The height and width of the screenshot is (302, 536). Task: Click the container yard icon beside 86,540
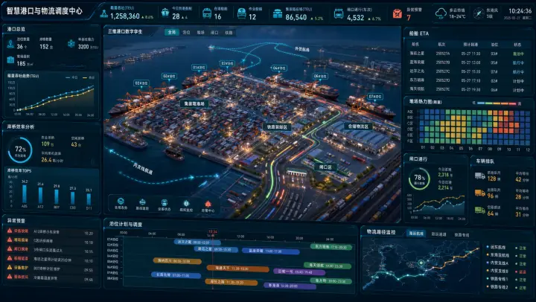[278, 13]
